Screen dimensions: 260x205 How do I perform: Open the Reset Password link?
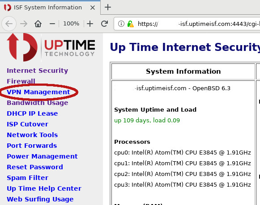(x=35, y=167)
